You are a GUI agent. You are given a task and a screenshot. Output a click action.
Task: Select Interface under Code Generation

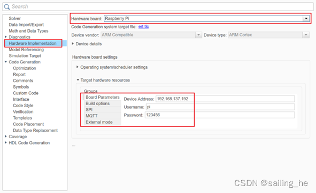click(21, 100)
